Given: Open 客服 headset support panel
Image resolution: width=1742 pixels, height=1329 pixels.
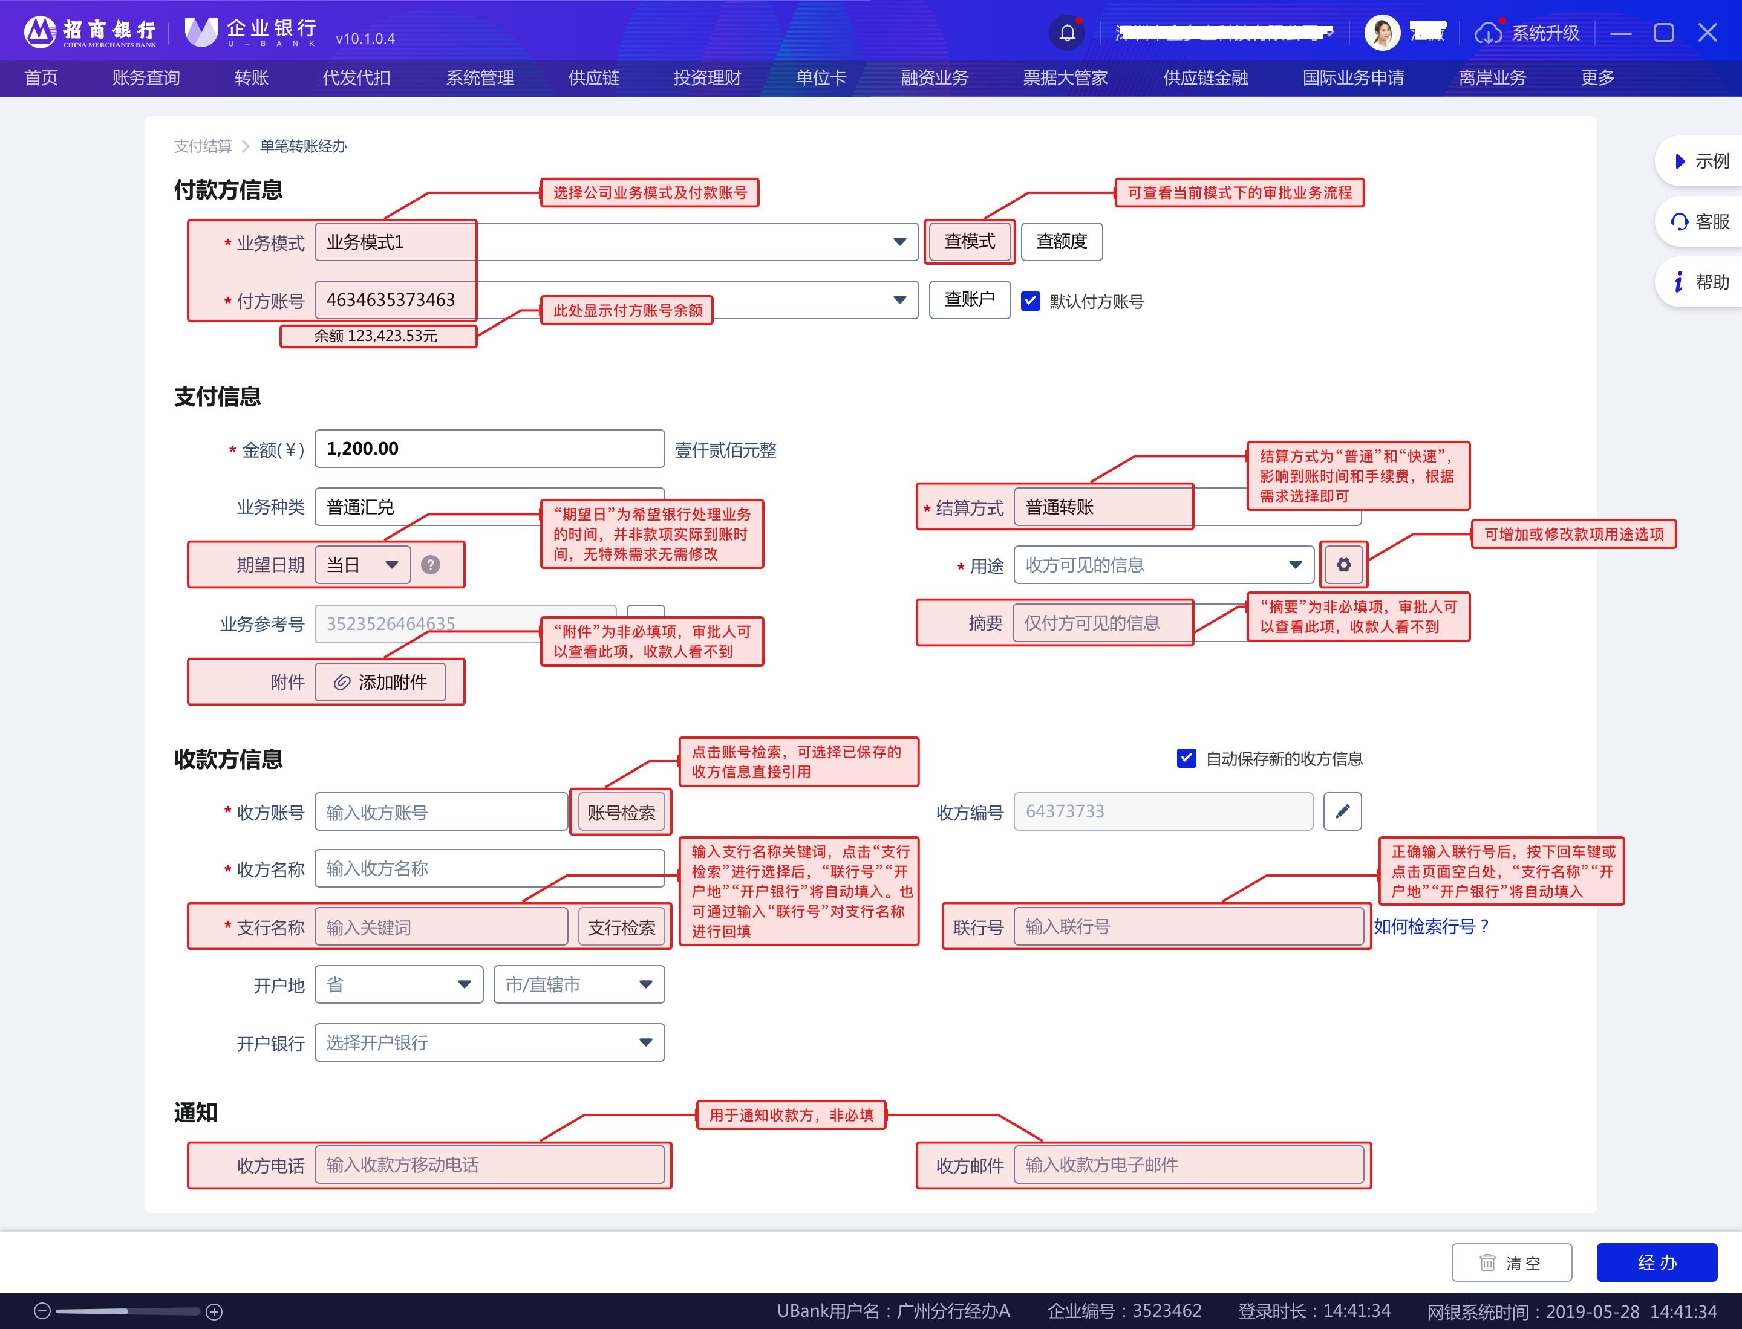Looking at the screenshot, I should (1699, 221).
